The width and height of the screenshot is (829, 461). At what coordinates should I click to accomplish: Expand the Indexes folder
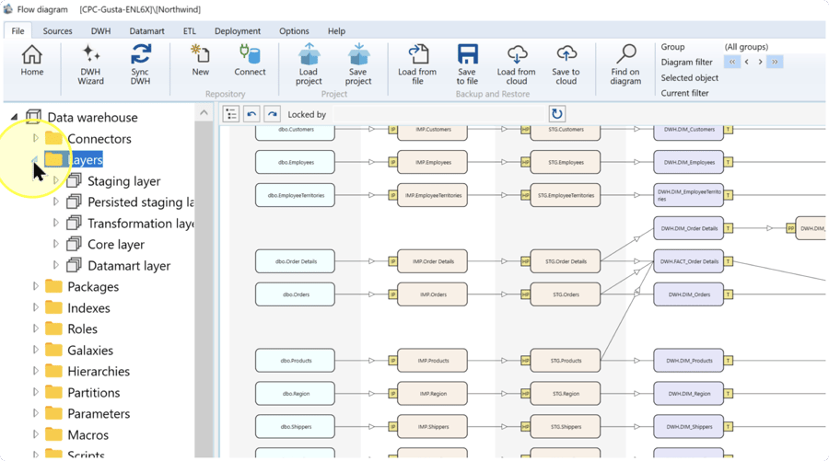point(35,307)
